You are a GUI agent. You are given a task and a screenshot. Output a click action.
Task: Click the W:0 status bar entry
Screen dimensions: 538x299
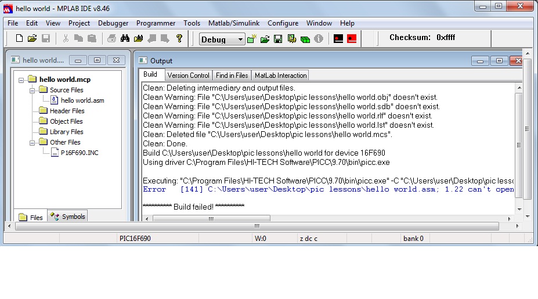pyautogui.click(x=261, y=238)
